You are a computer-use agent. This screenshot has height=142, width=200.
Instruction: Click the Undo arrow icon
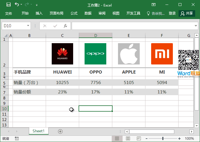coord(17,5)
